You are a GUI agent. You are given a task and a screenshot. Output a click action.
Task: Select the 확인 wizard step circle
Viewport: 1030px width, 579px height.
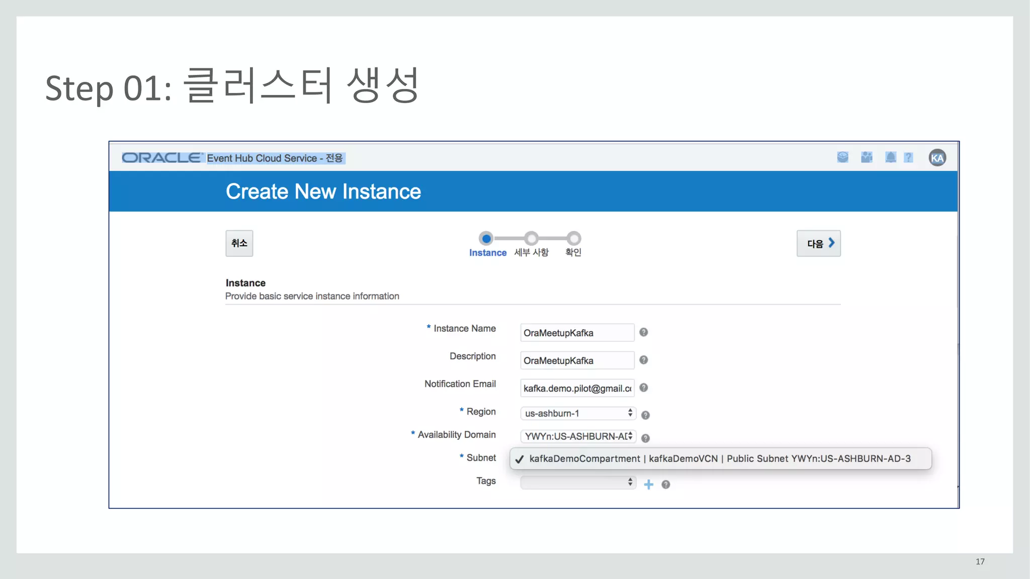pyautogui.click(x=573, y=238)
